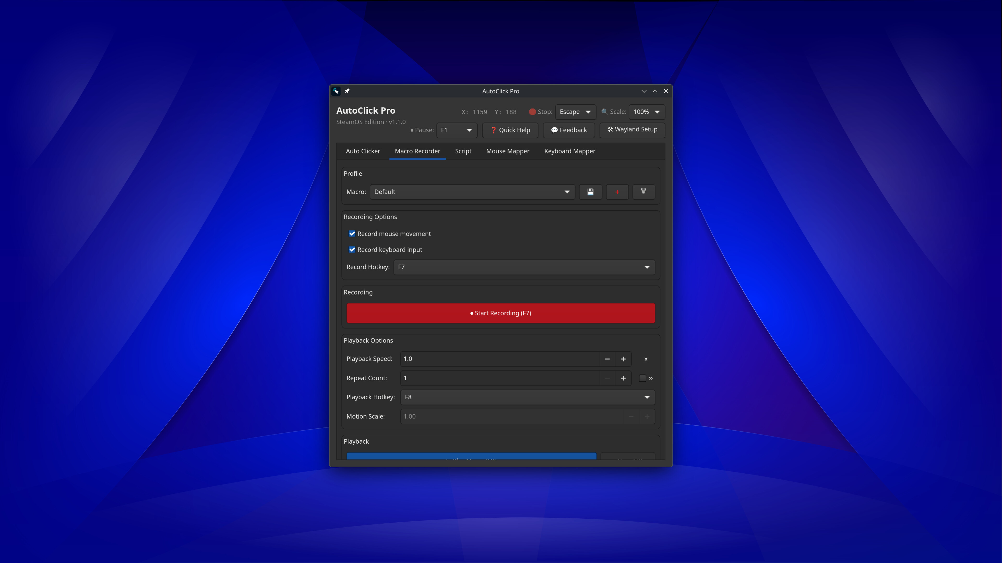1002x563 pixels.
Task: Uncheck Record mouse movement
Action: [x=352, y=234]
